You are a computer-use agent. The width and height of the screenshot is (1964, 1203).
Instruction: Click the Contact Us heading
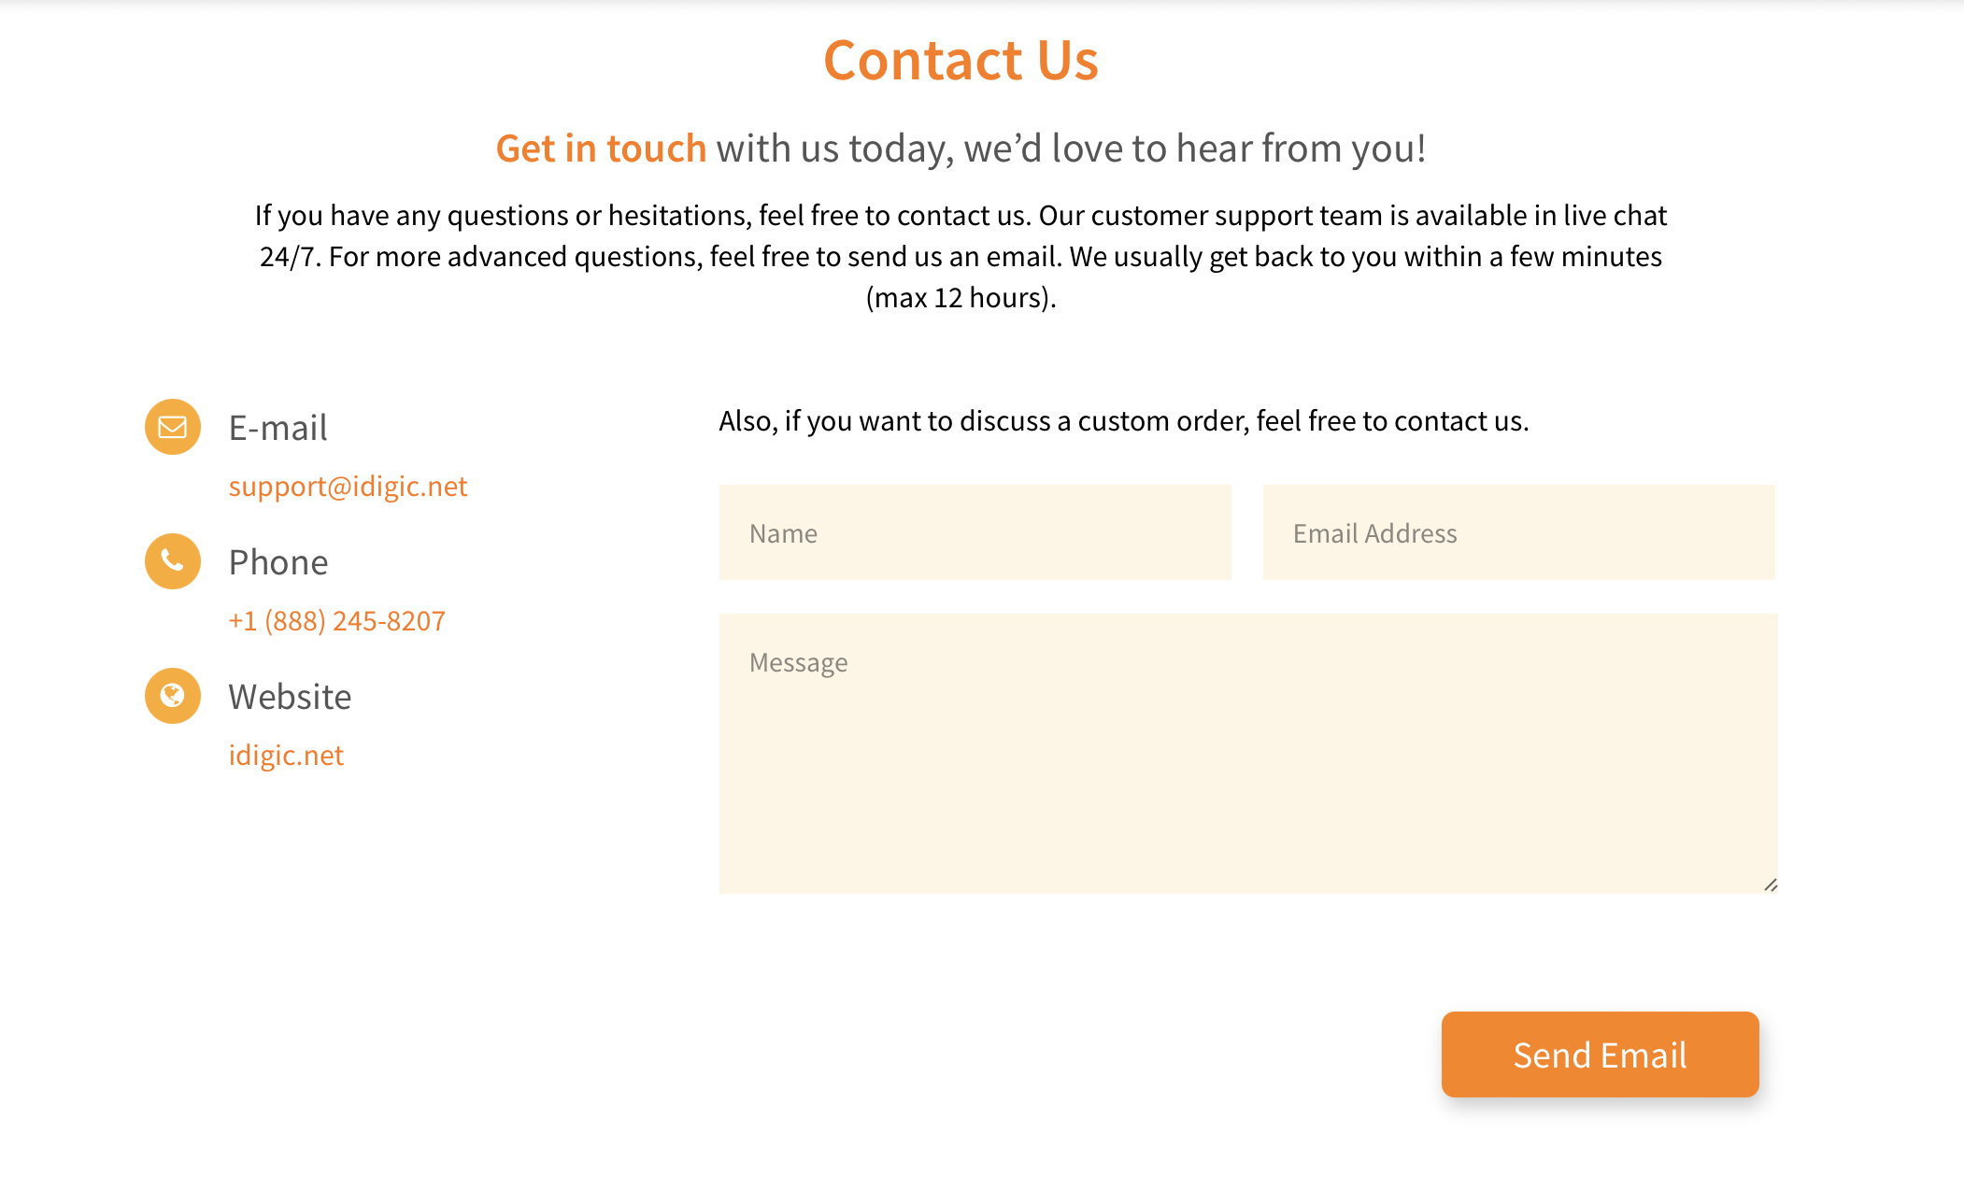961,61
